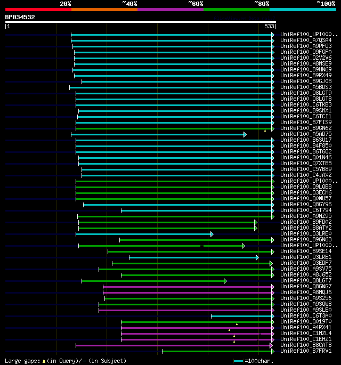
Task: Click the arrowhead ending the B9FD02 alignment bar
Action: 256,223
